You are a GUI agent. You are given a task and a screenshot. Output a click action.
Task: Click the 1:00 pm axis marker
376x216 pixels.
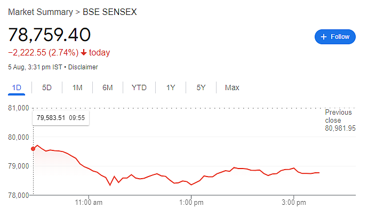click(191, 203)
